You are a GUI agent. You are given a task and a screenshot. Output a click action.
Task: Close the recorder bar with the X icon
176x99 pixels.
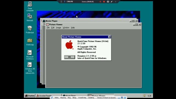click(x=116, y=2)
